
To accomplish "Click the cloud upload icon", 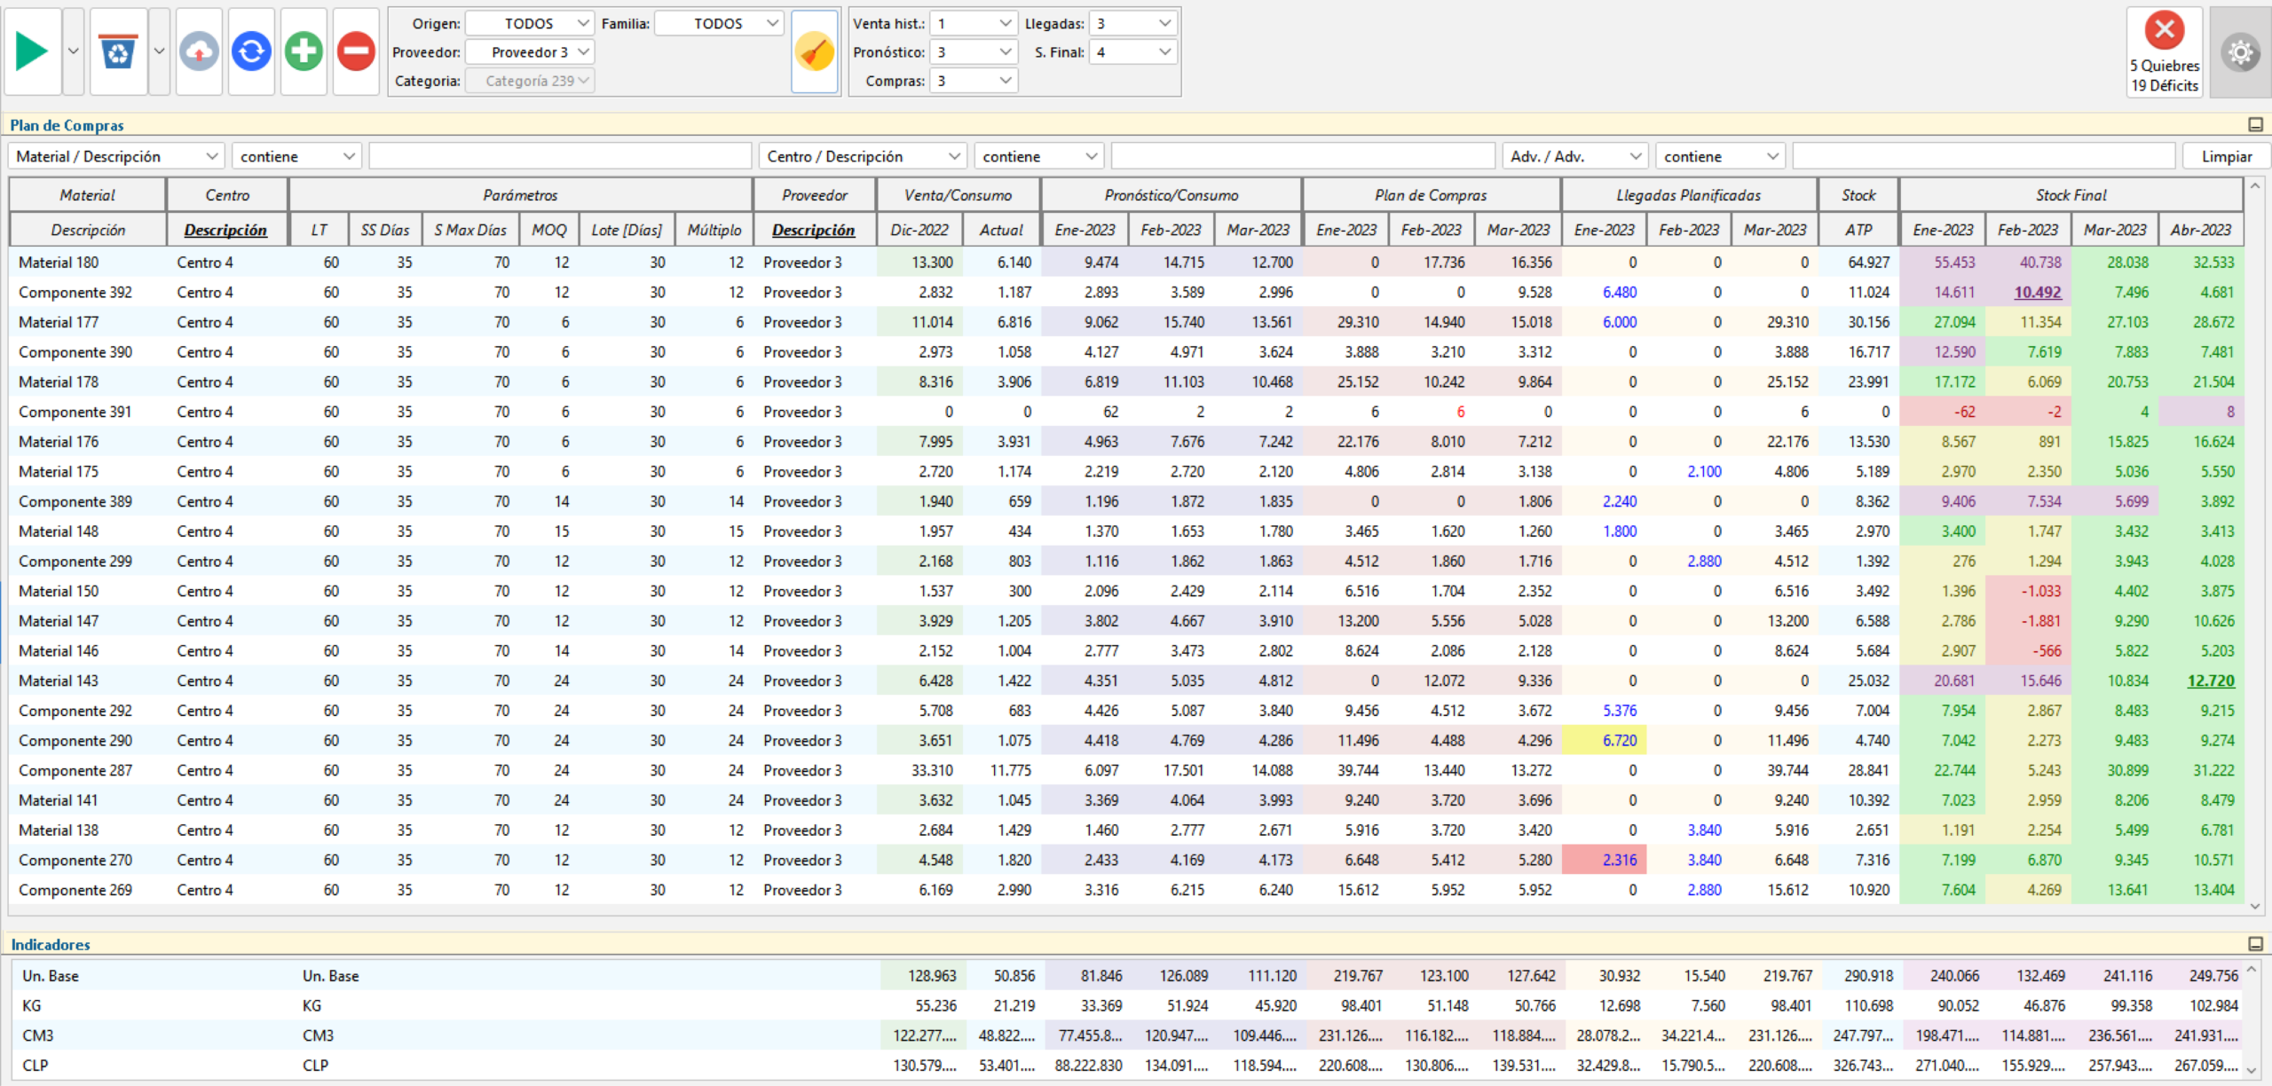I will [199, 51].
